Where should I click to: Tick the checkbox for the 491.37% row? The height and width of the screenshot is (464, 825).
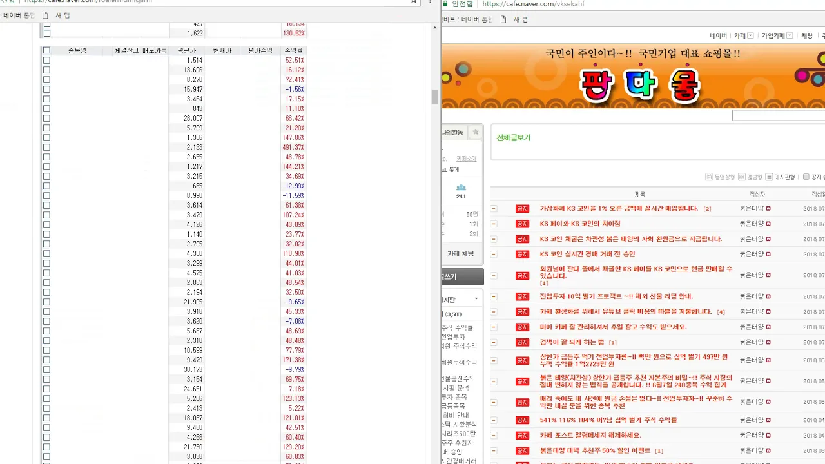[x=46, y=147]
